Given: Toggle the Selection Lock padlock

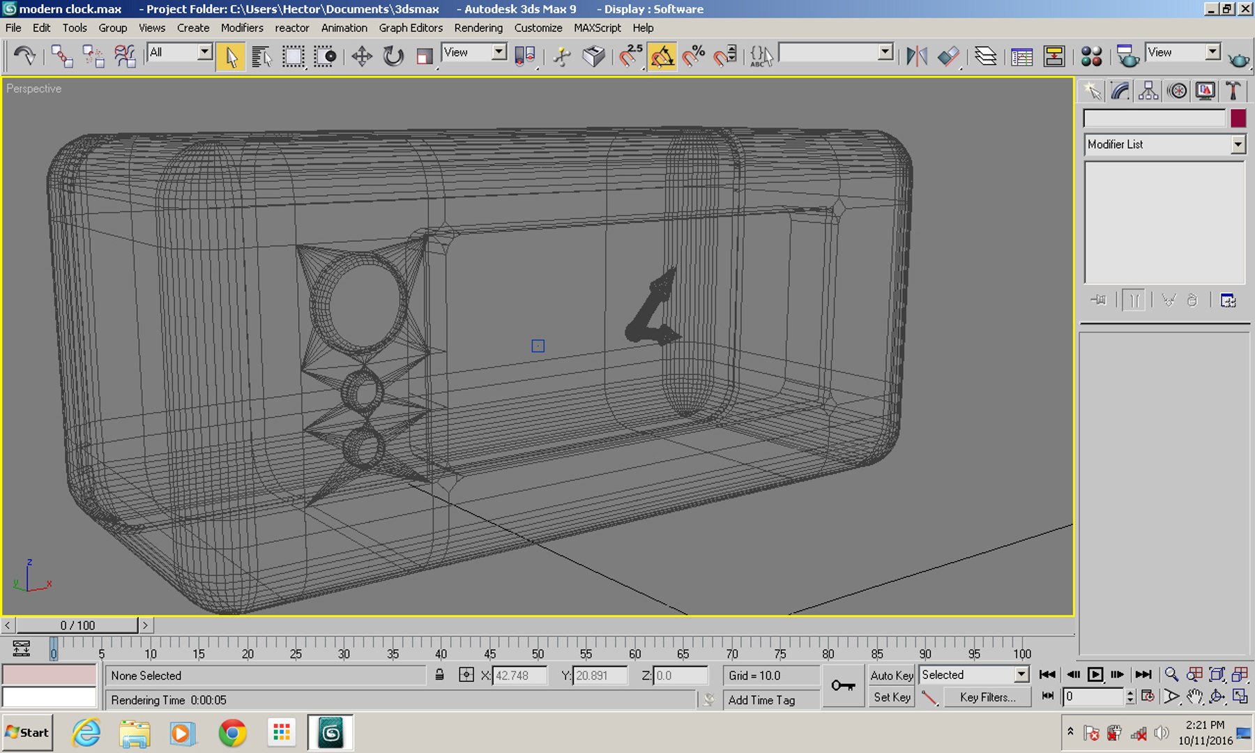Looking at the screenshot, I should click(x=439, y=675).
